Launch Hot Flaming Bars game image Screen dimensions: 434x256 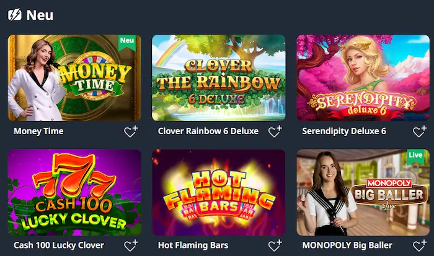[x=219, y=192]
